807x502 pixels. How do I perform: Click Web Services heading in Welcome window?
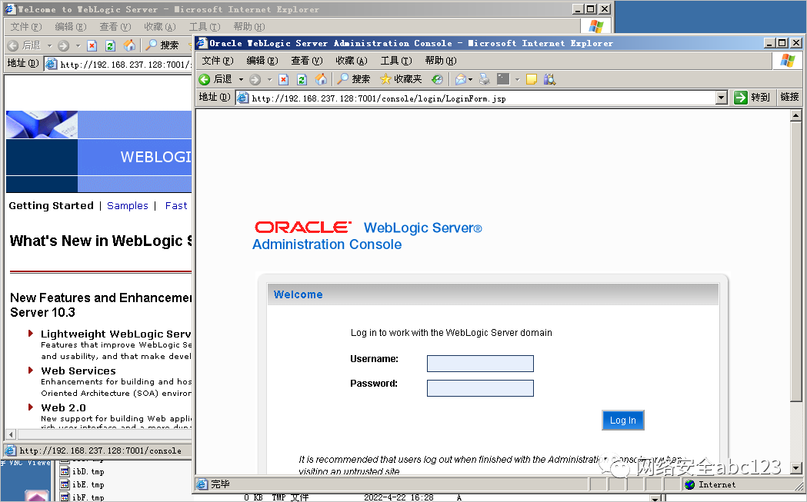pyautogui.click(x=78, y=371)
